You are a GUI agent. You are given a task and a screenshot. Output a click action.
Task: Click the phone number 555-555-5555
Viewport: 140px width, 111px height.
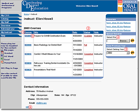42,99
